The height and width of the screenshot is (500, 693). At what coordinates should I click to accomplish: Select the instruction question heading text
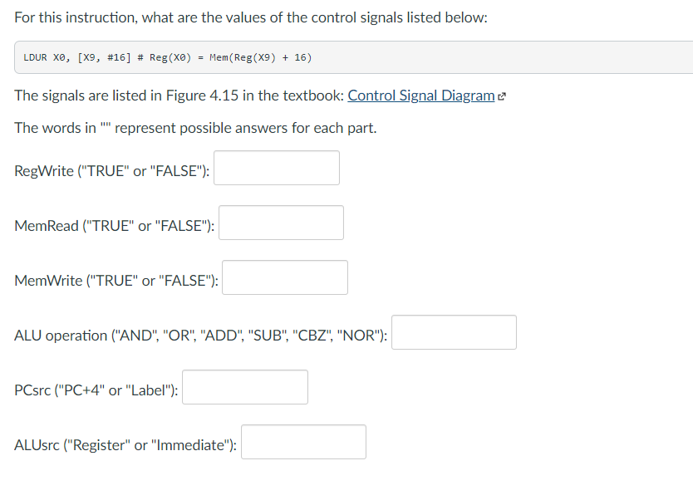pos(249,17)
